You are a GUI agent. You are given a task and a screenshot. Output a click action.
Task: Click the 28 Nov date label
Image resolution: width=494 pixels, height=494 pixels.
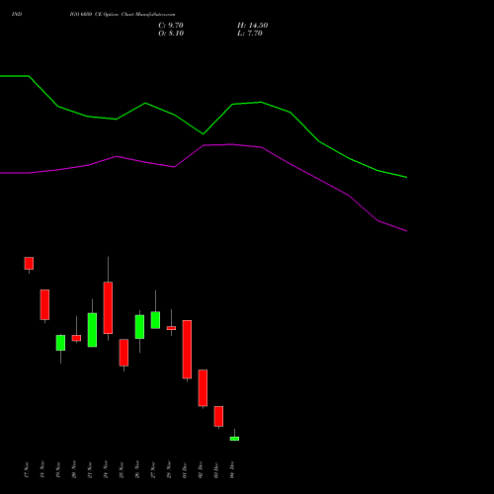[169, 469]
